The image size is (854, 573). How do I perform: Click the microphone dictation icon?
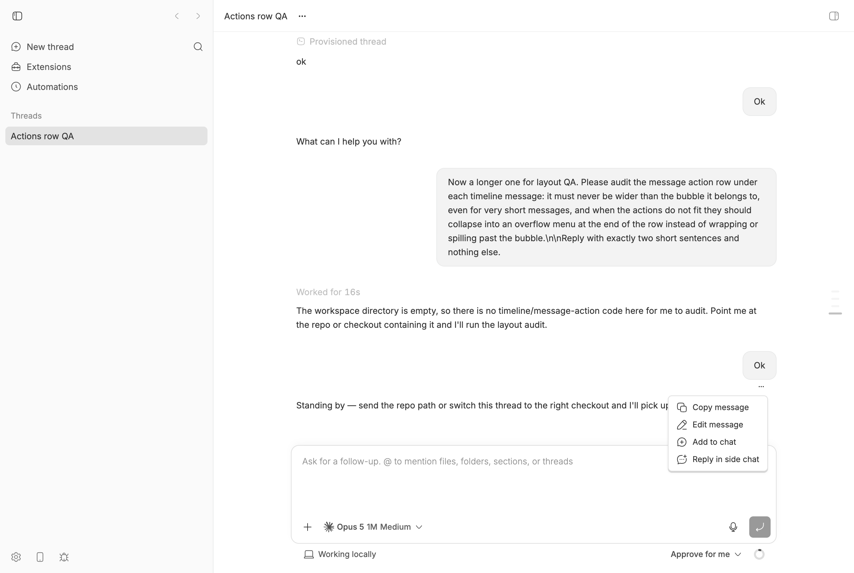coord(733,527)
